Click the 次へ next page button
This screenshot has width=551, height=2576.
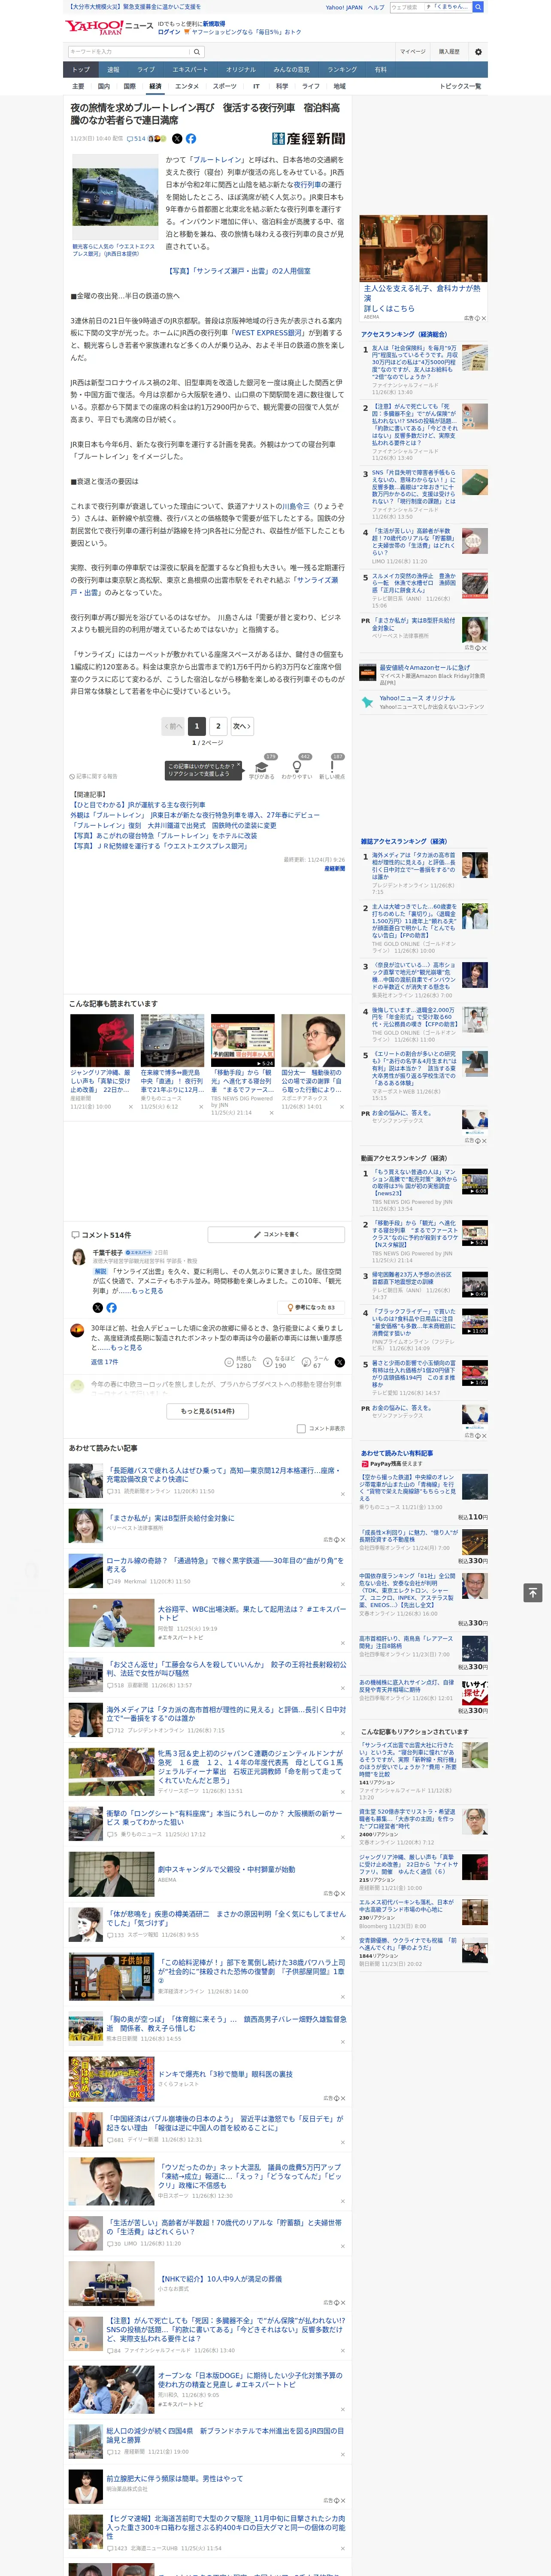pos(242,726)
